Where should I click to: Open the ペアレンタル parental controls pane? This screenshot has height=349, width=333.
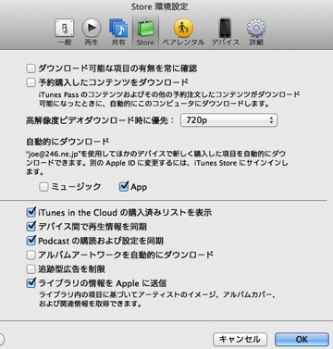coord(183,32)
